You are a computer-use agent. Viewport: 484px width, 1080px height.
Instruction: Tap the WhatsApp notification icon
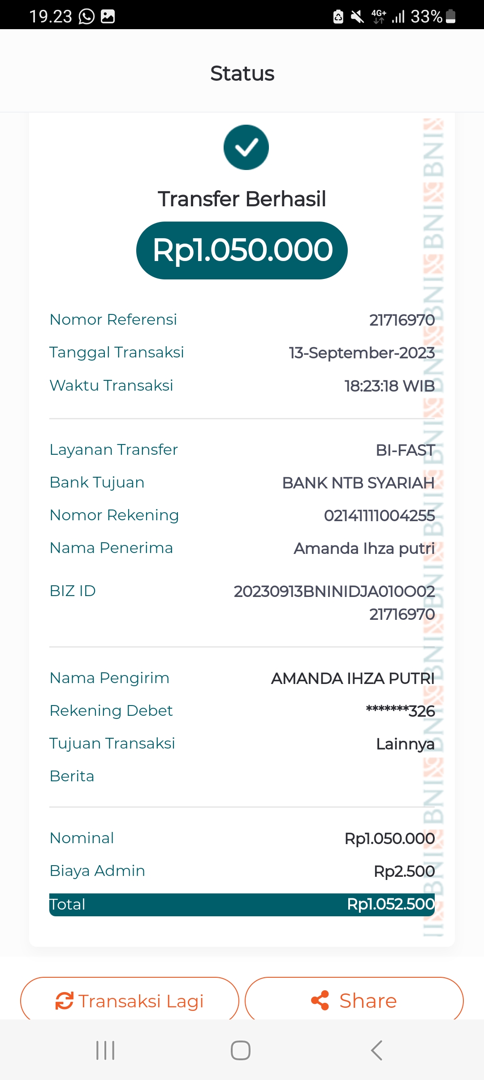coord(86,17)
